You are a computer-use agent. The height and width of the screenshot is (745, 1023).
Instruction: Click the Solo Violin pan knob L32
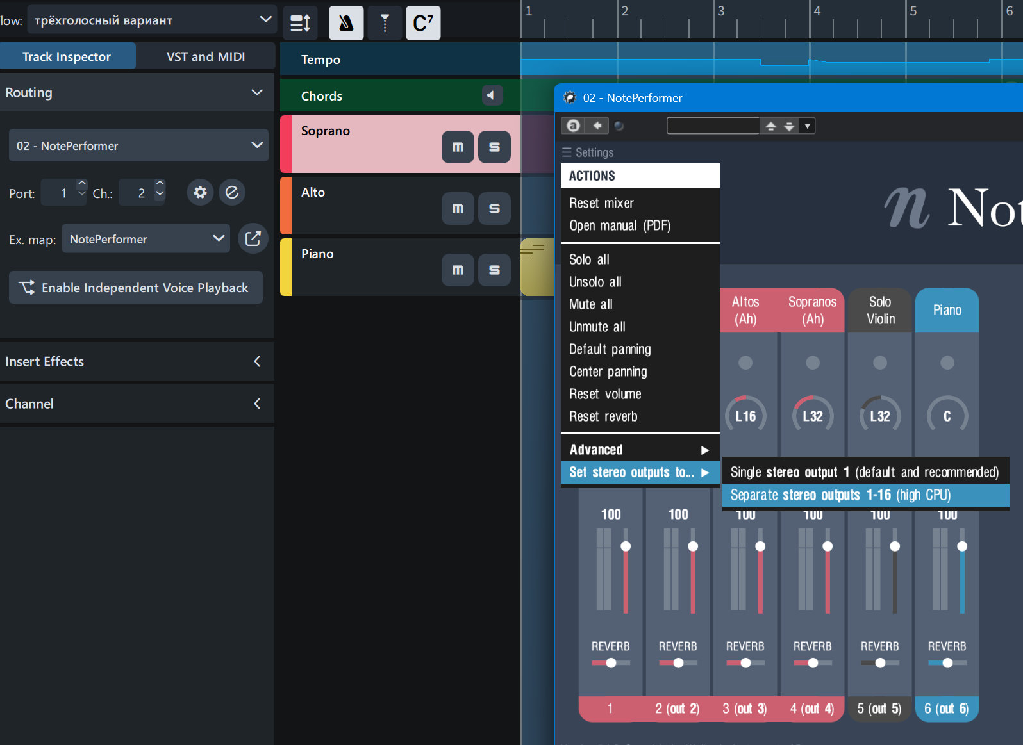(x=880, y=416)
